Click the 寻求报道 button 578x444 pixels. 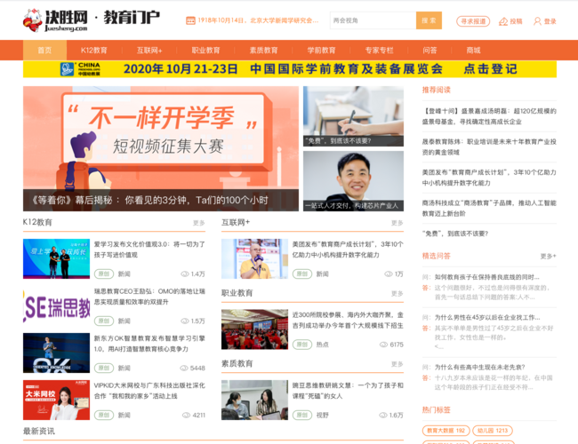(x=473, y=21)
